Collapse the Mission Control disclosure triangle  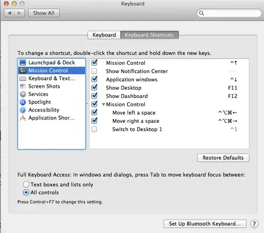pyautogui.click(x=104, y=105)
